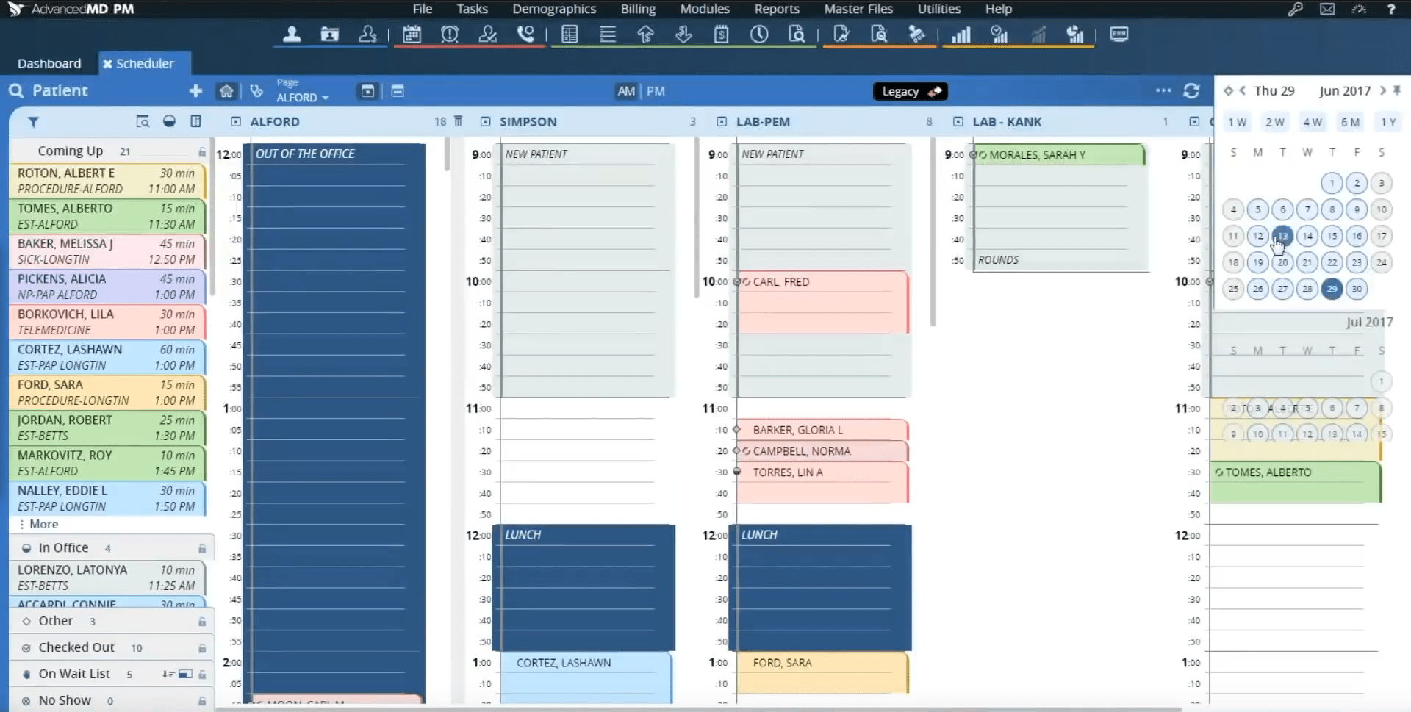Image resolution: width=1411 pixels, height=712 pixels.
Task: Expand More under the Coming Up list
Action: (42, 524)
